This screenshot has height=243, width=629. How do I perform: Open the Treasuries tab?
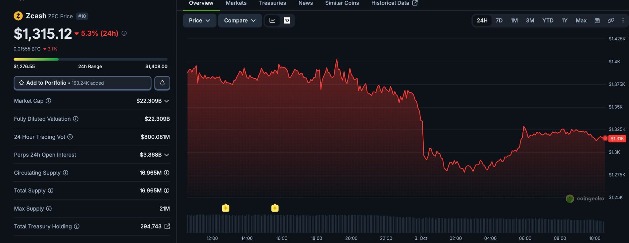pyautogui.click(x=272, y=3)
